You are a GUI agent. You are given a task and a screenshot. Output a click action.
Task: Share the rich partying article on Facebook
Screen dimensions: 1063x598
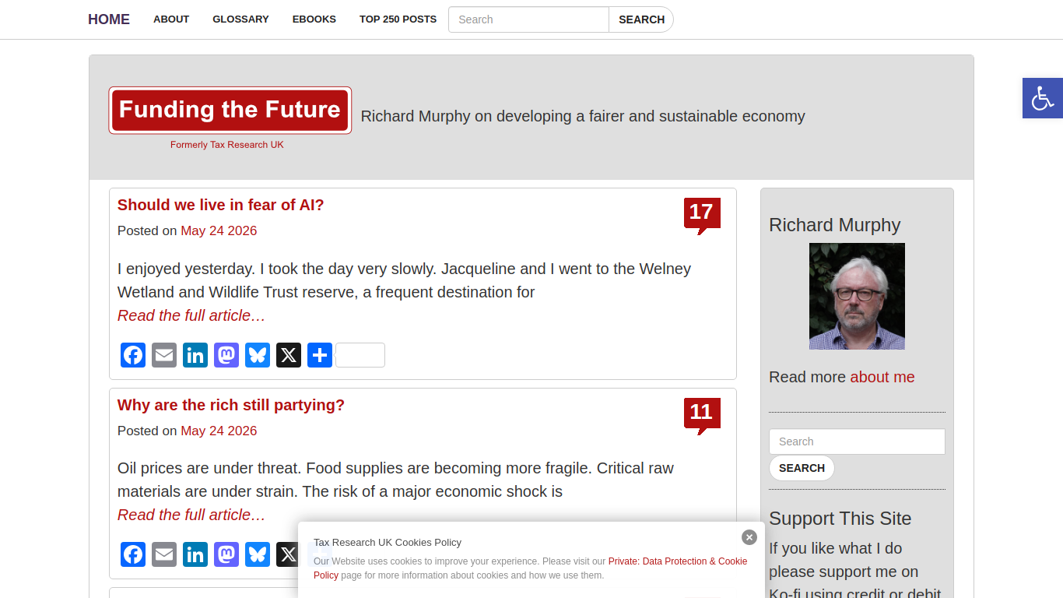[133, 554]
